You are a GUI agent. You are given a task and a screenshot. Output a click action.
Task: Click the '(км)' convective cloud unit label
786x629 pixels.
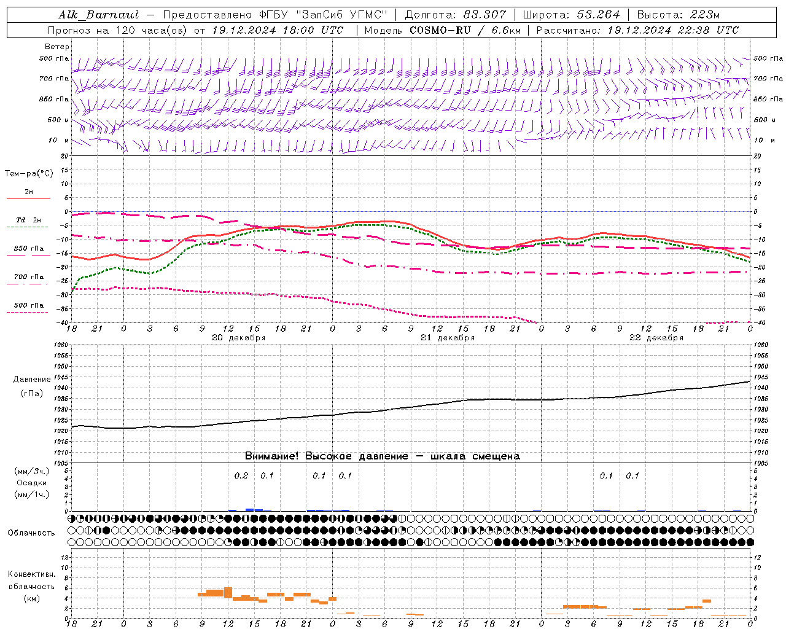pyautogui.click(x=31, y=598)
